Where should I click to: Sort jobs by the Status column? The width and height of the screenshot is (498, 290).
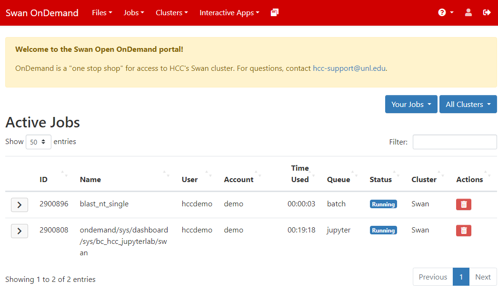pos(381,180)
